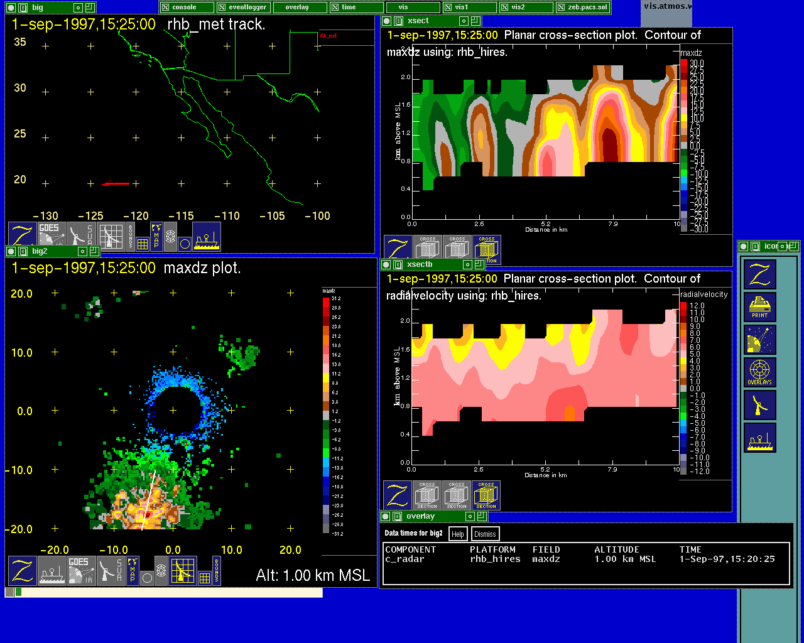Click the PRINT icon in icon panel
This screenshot has width=804, height=643.
click(759, 307)
